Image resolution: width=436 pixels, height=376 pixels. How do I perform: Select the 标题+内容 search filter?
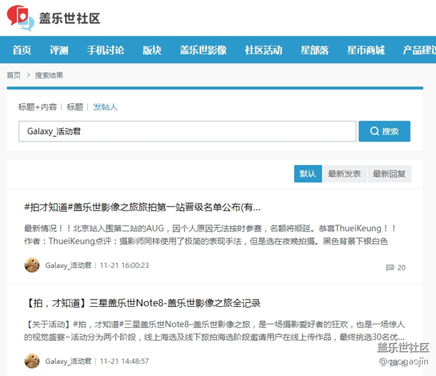tap(38, 107)
